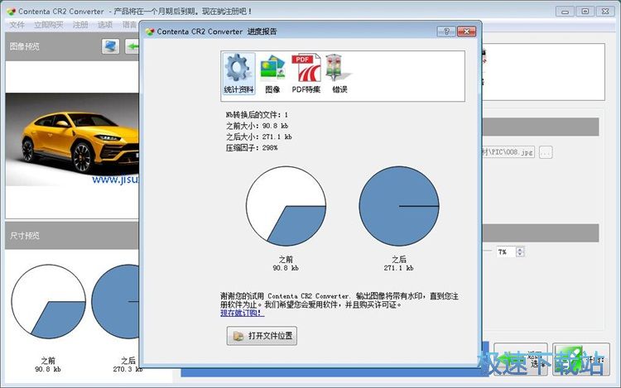Click the 压缩因子: 298% text
The width and height of the screenshot is (621, 388).
coord(252,148)
